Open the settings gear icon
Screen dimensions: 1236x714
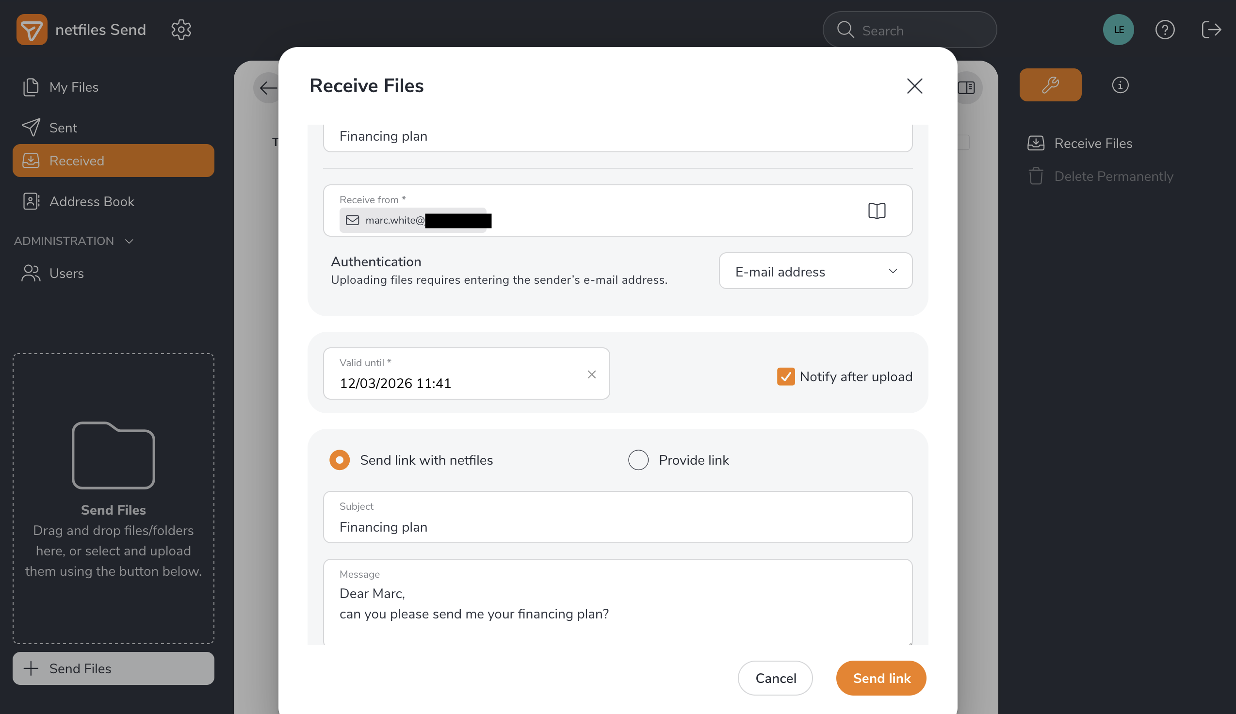pos(181,30)
